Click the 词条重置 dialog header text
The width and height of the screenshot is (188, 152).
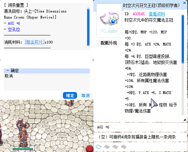point(16,5)
